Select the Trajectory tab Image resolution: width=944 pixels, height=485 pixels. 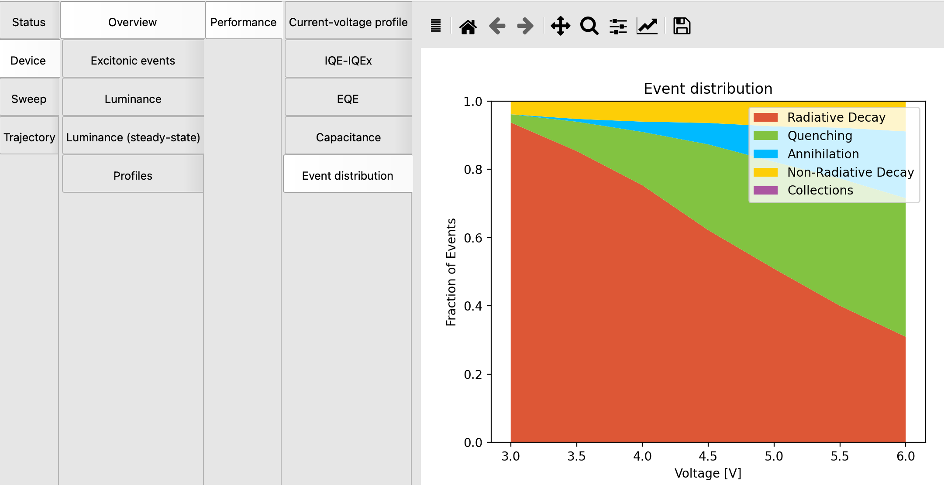point(29,137)
